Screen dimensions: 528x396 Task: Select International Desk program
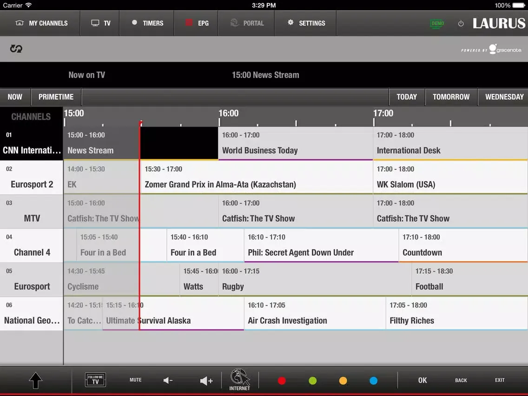click(x=450, y=144)
